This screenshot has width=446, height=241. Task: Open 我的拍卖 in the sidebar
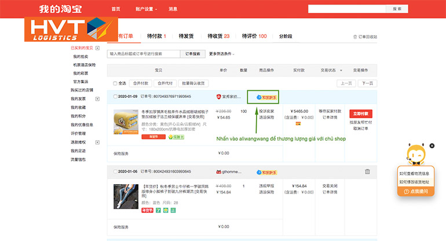point(81,57)
